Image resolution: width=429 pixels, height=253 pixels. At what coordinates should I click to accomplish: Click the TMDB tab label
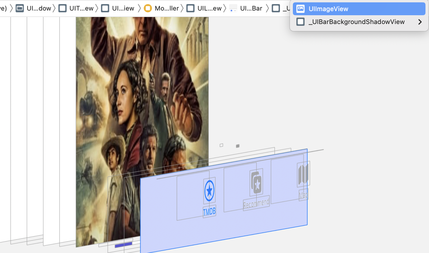click(210, 211)
